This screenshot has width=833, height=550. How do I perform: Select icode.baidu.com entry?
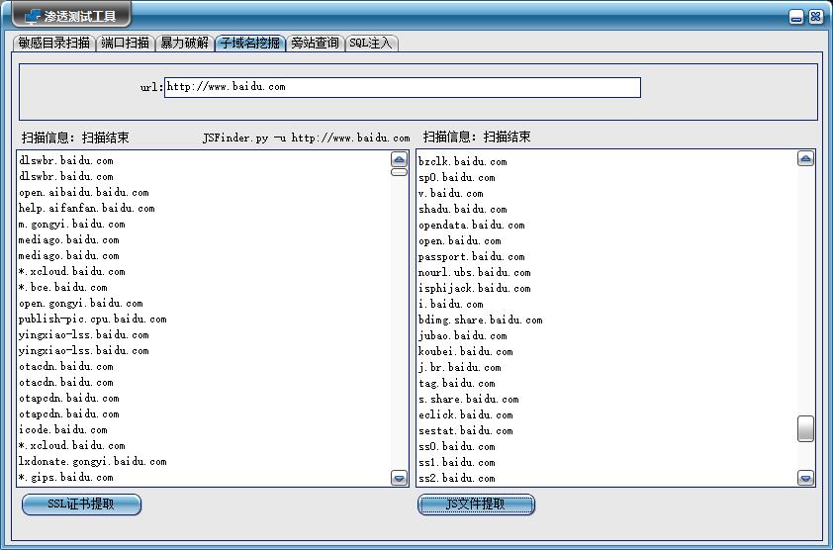(x=62, y=430)
